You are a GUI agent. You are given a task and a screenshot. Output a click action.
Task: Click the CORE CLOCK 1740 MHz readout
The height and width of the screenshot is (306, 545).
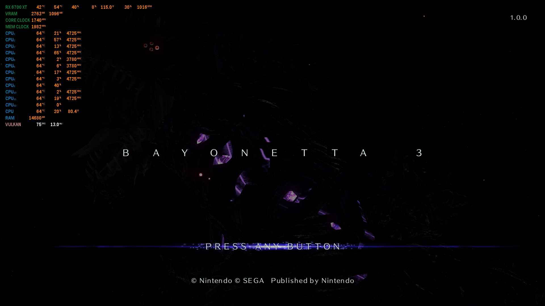(36, 20)
